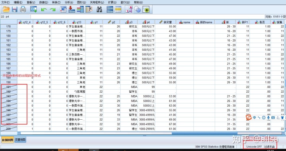Image resolution: width=286 pixels, height=151 pixels.
Task: Click the Print icon in toolbar
Action: coord(23,9)
